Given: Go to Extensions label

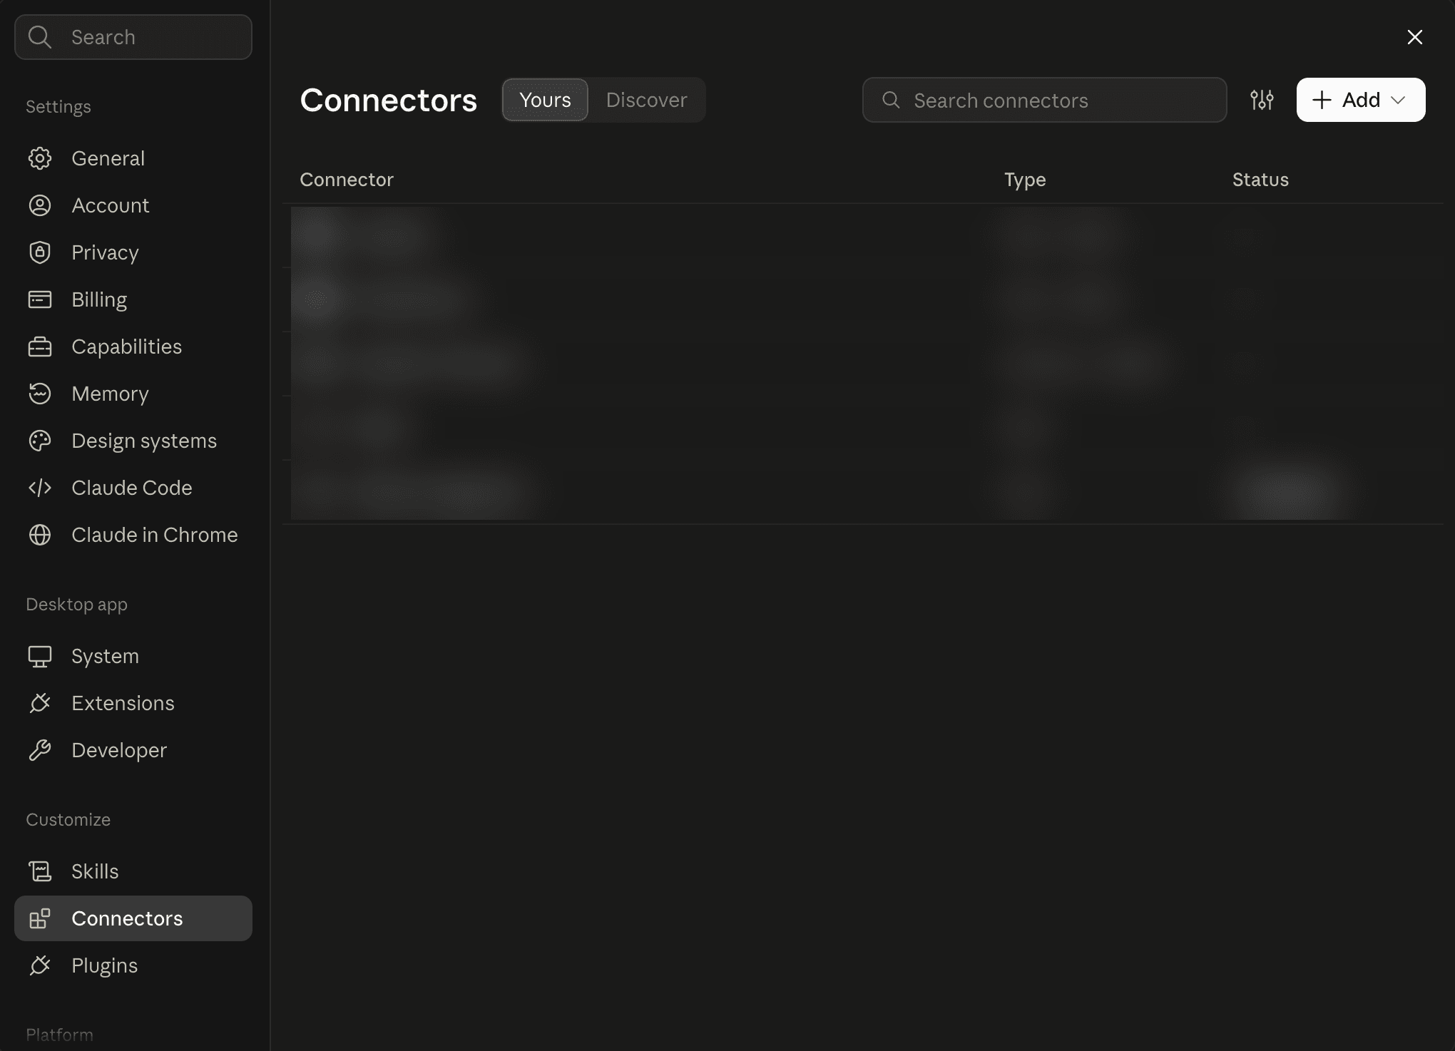Looking at the screenshot, I should [x=123, y=703].
